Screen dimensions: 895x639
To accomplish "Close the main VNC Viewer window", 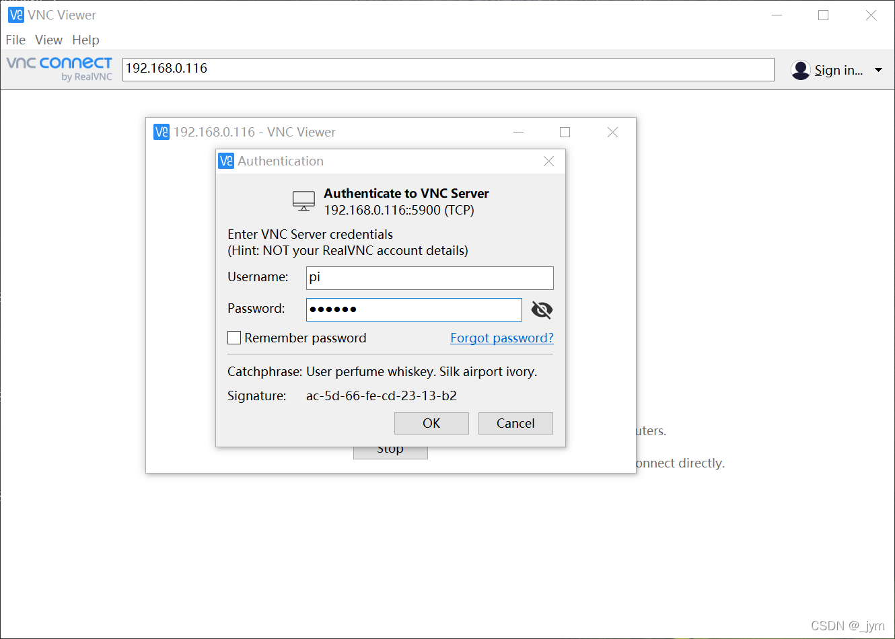I will [x=871, y=15].
